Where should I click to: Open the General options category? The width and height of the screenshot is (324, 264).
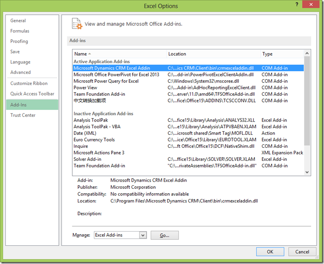pyautogui.click(x=32, y=20)
